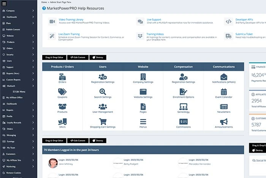Open the hamburger menu icon
This screenshot has width=266, height=178.
tap(4, 3)
